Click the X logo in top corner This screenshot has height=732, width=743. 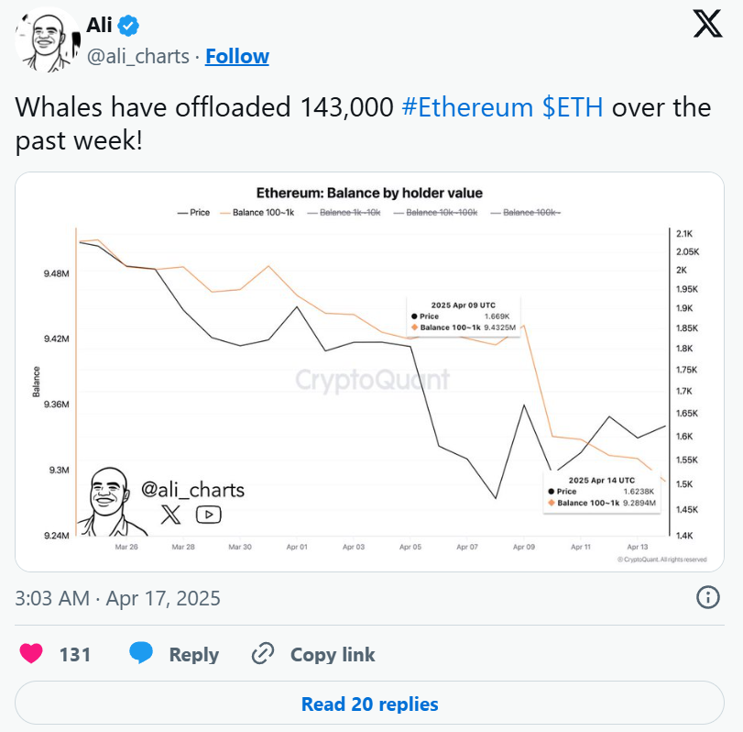click(x=707, y=24)
